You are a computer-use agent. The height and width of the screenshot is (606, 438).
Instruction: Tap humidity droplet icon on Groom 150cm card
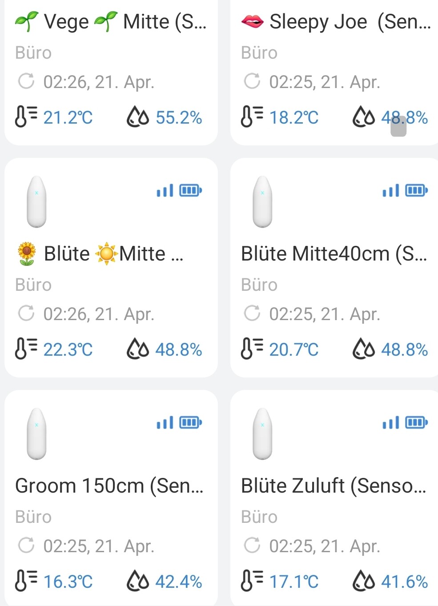coord(137,581)
